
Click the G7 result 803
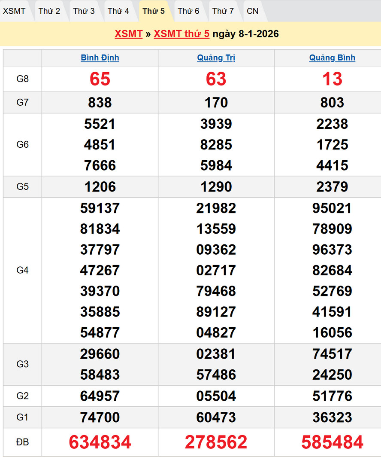pos(332,103)
